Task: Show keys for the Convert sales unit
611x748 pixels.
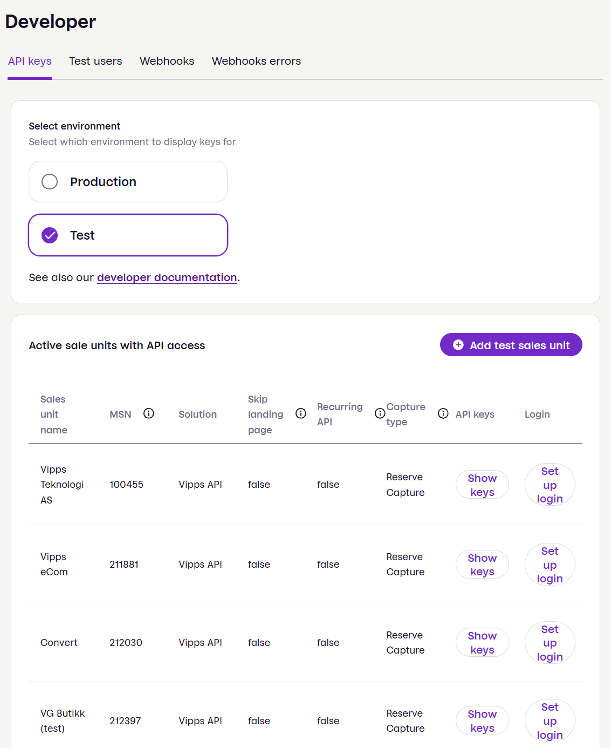Action: 482,642
